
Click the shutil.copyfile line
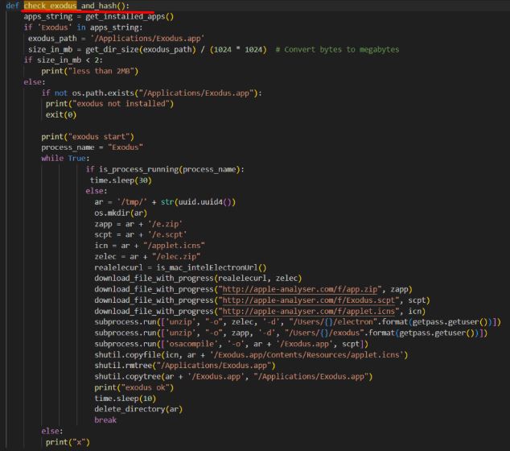pos(251,354)
